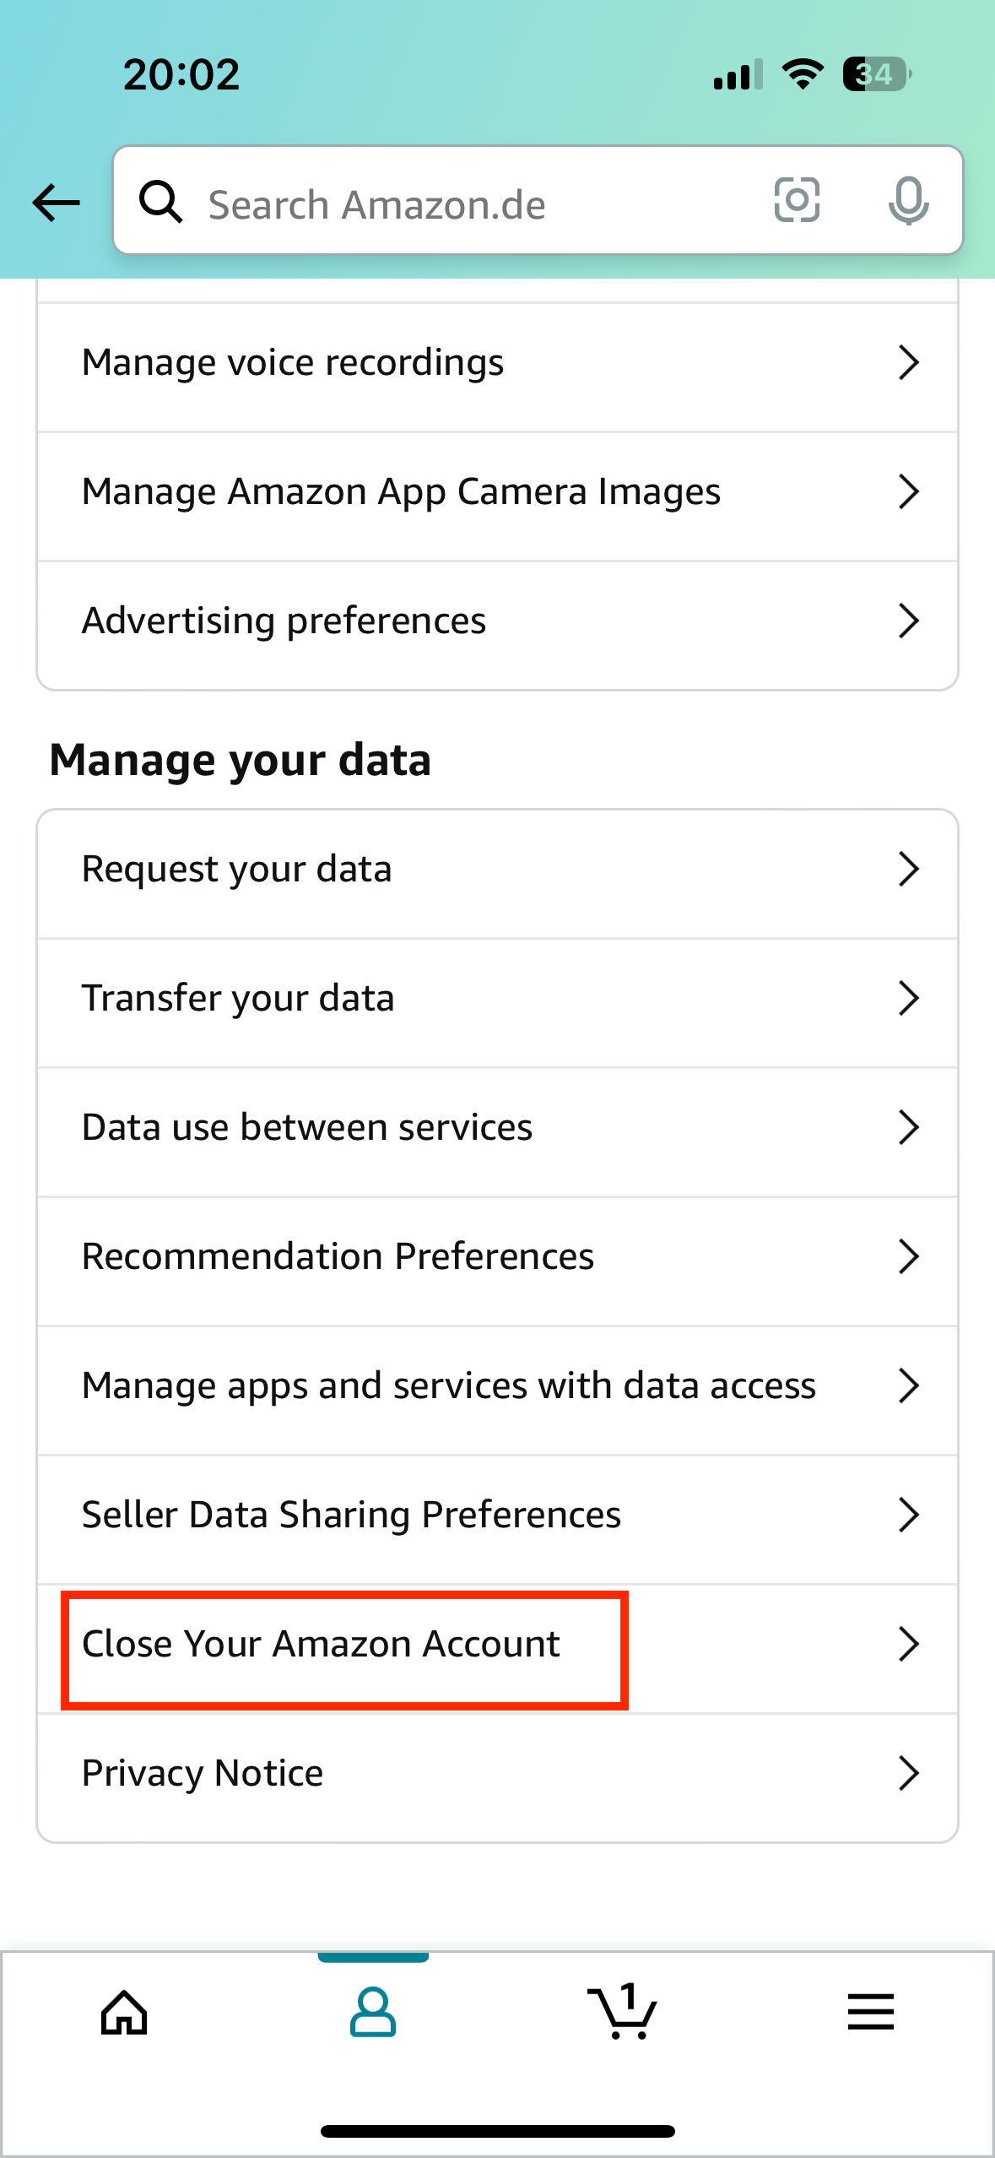The width and height of the screenshot is (995, 2158).
Task: Open the Amazon Lens camera search icon
Action: pyautogui.click(x=796, y=202)
